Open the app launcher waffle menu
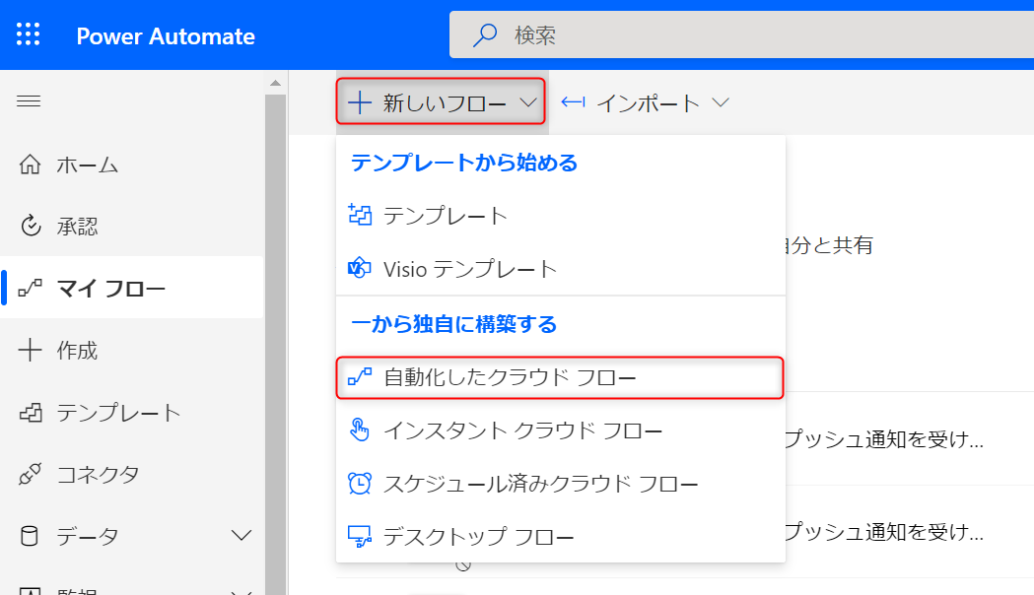This screenshot has width=1034, height=595. (x=28, y=34)
